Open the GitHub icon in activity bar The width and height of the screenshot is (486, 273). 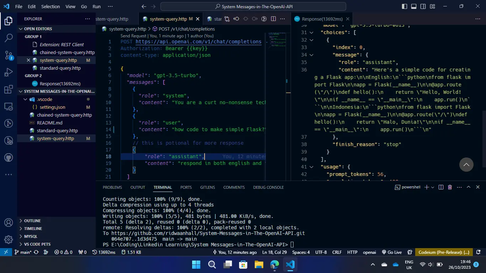pyautogui.click(x=9, y=157)
